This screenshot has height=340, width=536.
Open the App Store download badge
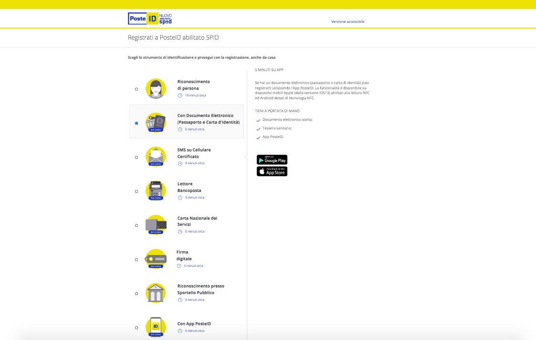tap(272, 171)
